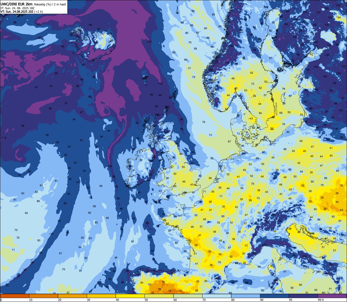This screenshot has height=302, width=347.
Task: Click the title 'UWC/DINI EUR 2km'
Action: tap(16, 4)
